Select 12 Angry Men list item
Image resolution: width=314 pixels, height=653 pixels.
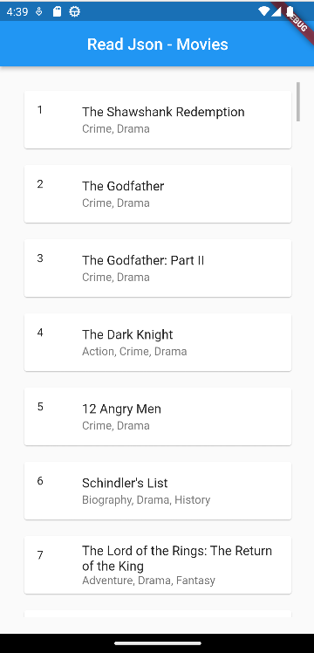[x=158, y=416]
